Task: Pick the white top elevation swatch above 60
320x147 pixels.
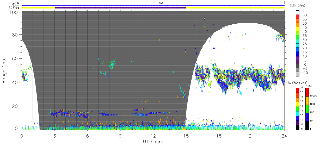Action: (x=298, y=13)
